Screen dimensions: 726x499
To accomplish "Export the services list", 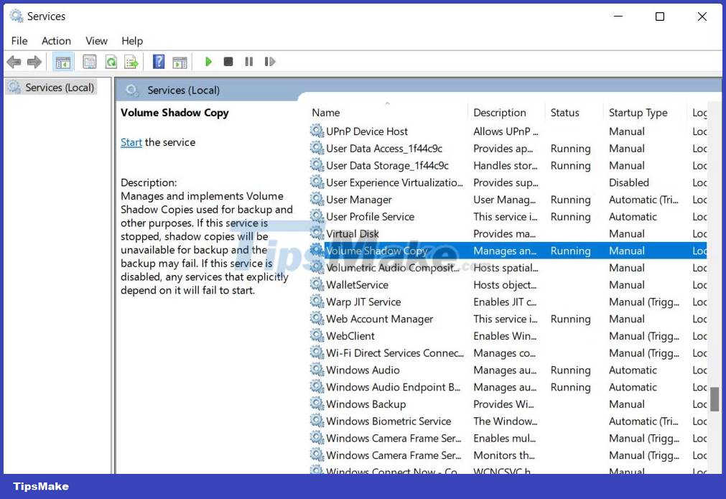I will [x=131, y=62].
